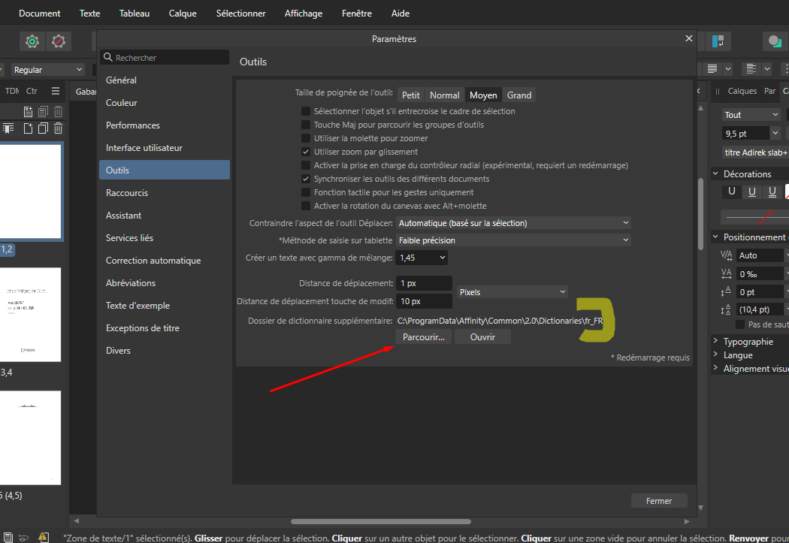Click the collapse chevron beside Calques panel

pyautogui.click(x=698, y=91)
